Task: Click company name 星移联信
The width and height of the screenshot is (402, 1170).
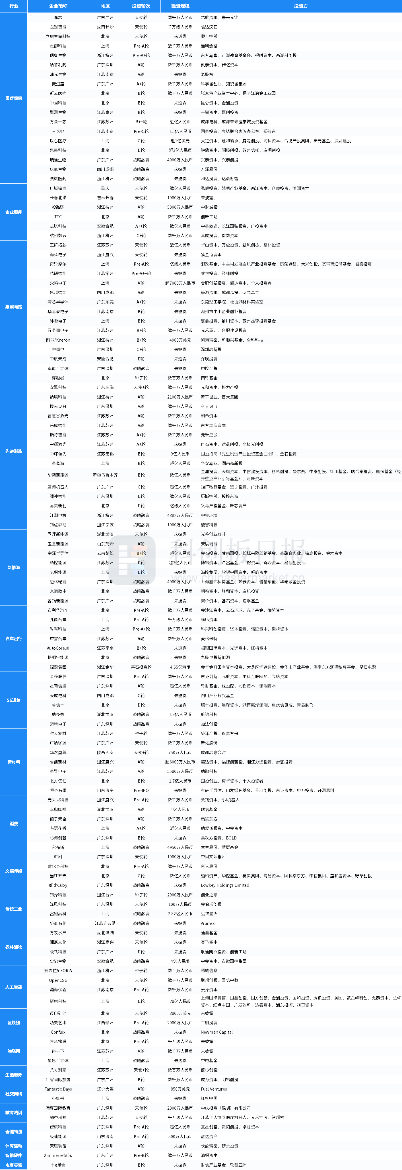Action: pyautogui.click(x=58, y=677)
